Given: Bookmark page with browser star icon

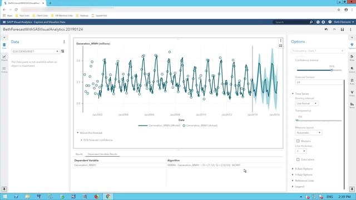Looking at the screenshot, I should pos(339,10).
